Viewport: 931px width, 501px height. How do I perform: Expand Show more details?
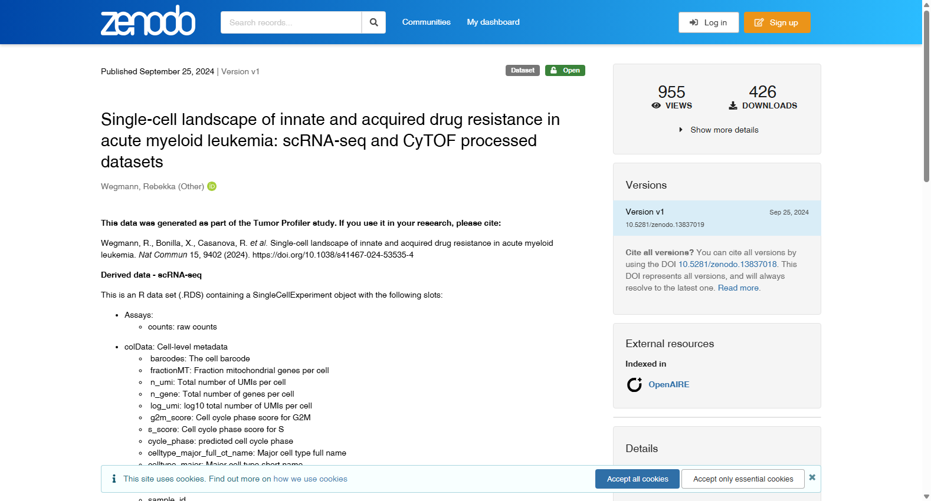719,130
